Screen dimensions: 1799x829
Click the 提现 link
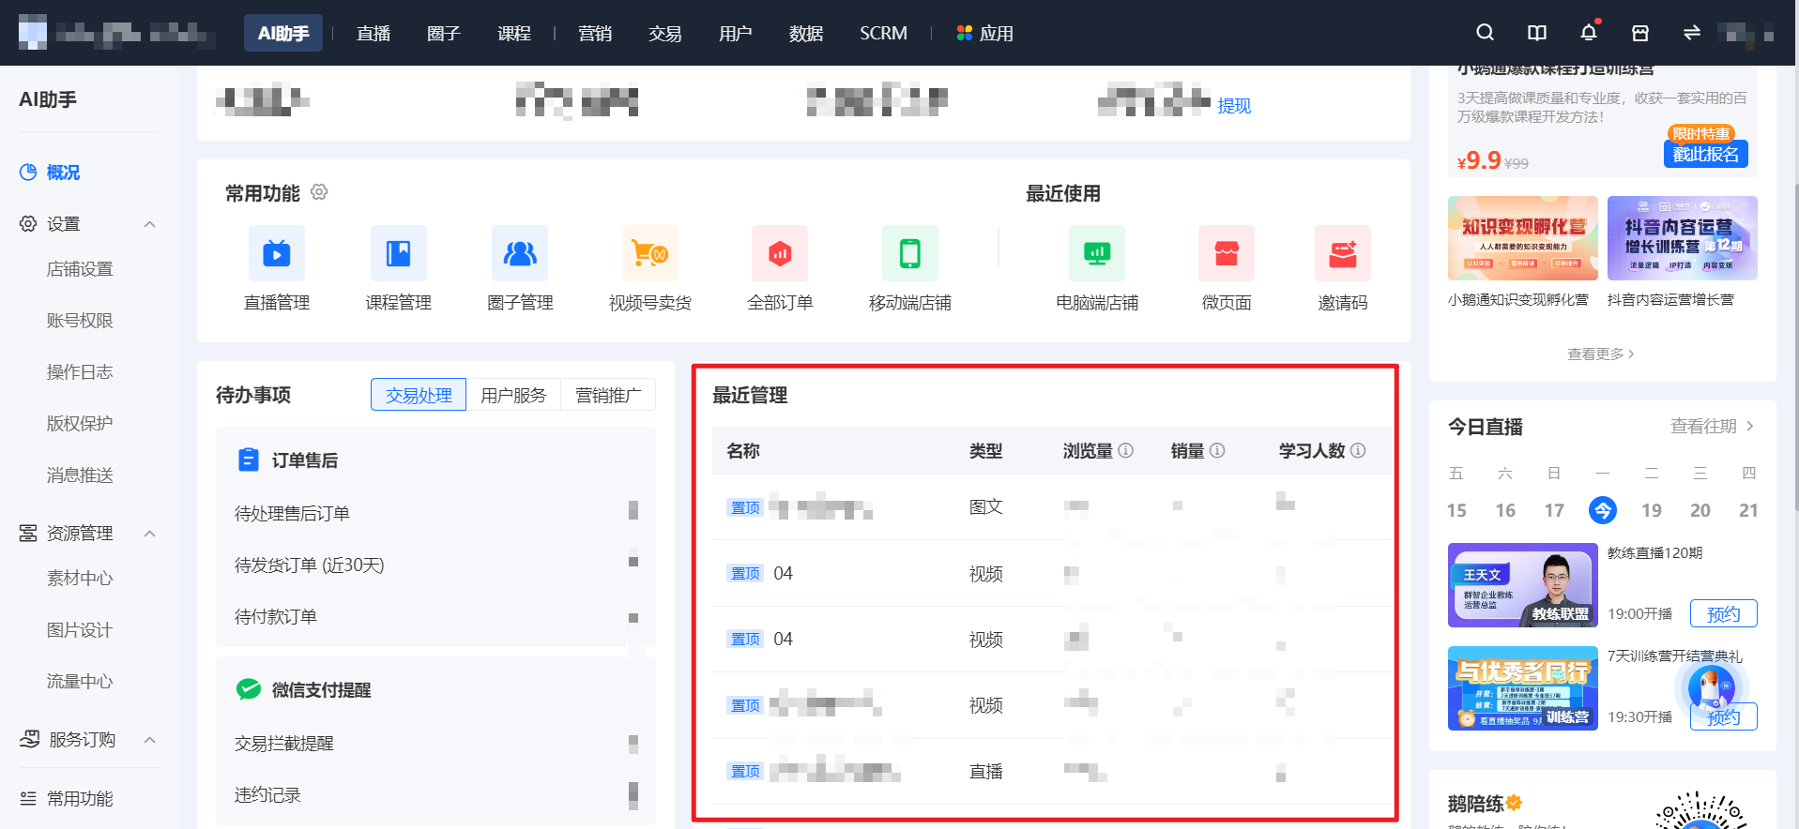[x=1234, y=106]
